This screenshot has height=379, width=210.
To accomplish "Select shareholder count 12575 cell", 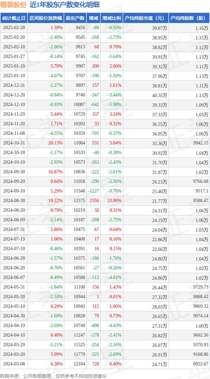I will click(x=80, y=200).
